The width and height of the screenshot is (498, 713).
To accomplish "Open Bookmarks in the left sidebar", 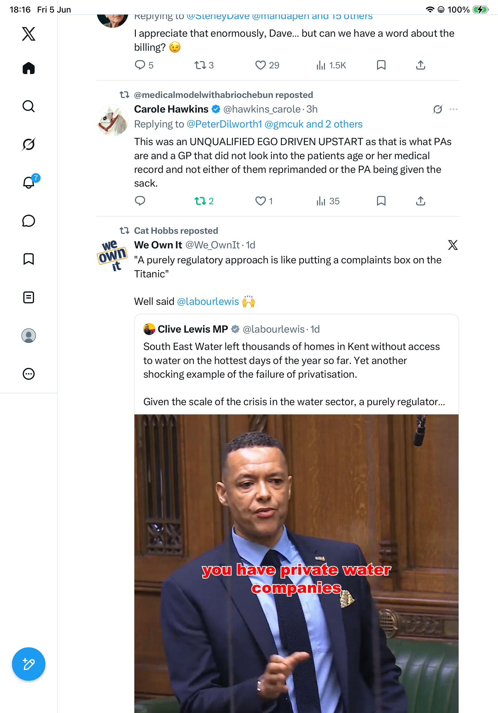I will [x=29, y=259].
